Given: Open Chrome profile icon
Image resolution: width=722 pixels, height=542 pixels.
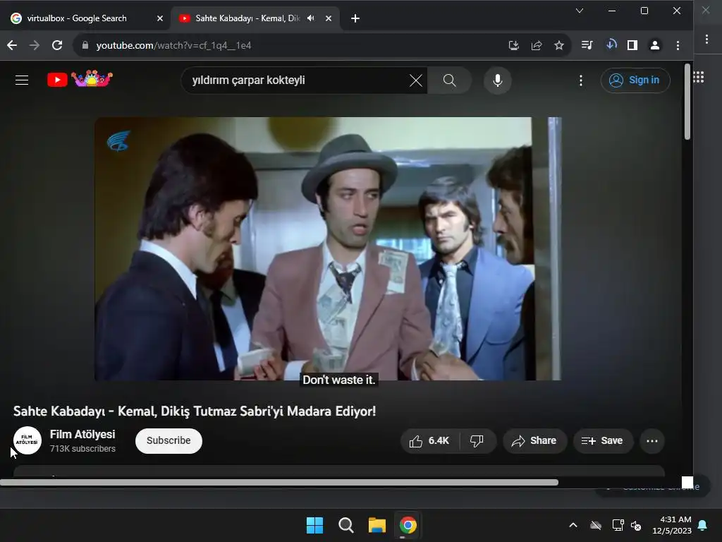Looking at the screenshot, I should [x=655, y=45].
